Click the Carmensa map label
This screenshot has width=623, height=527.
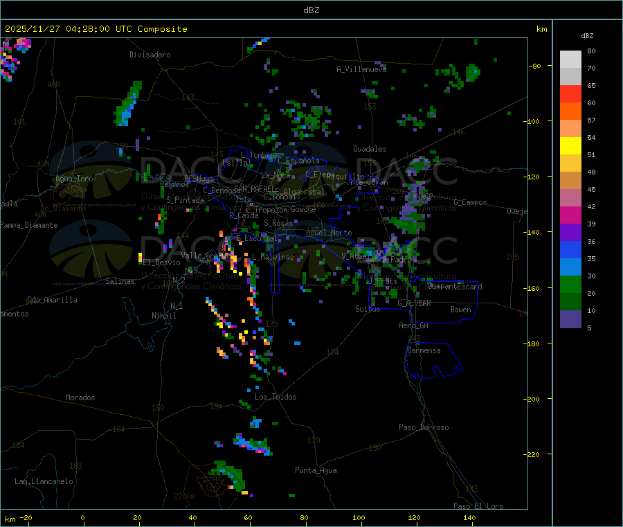424,350
